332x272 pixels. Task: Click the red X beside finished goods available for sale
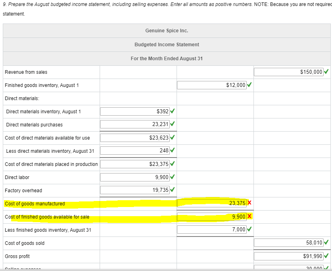tap(249, 216)
